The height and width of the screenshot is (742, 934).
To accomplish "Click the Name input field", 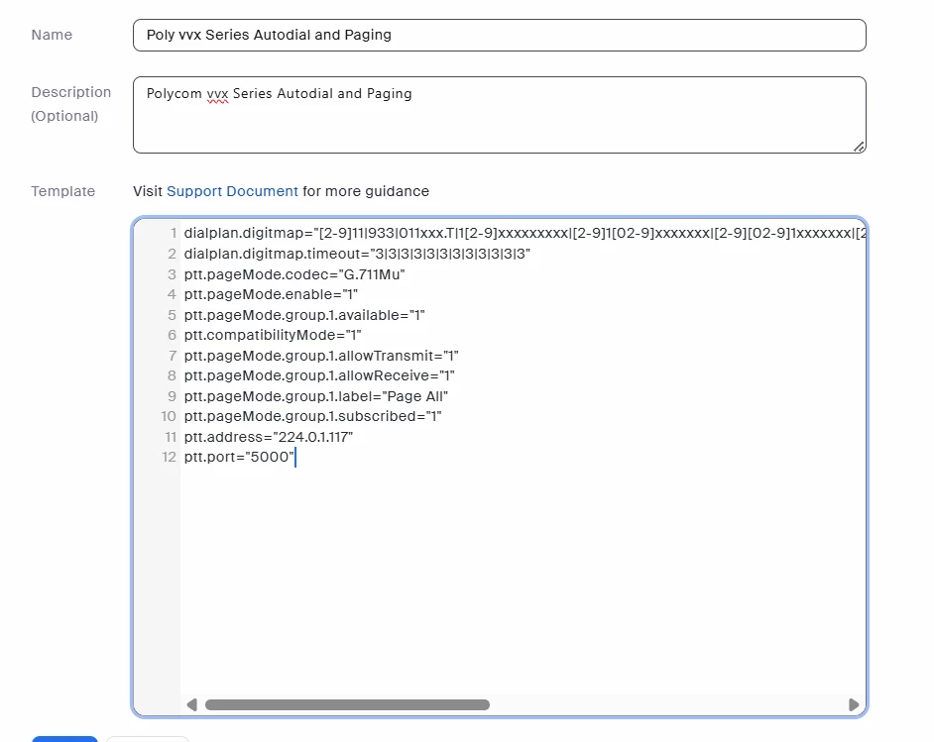I will 499,35.
